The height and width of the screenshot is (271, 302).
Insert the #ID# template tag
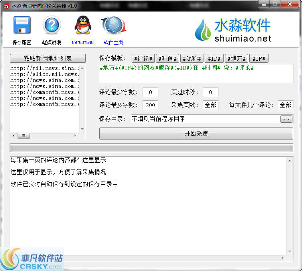[214, 58]
